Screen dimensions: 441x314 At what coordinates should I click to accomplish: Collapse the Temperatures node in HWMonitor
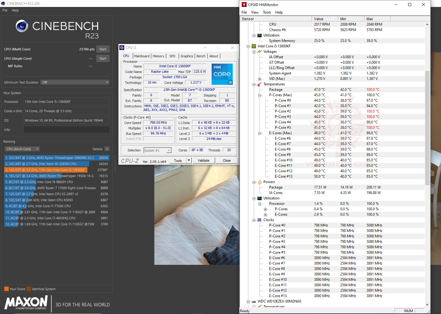click(x=254, y=84)
